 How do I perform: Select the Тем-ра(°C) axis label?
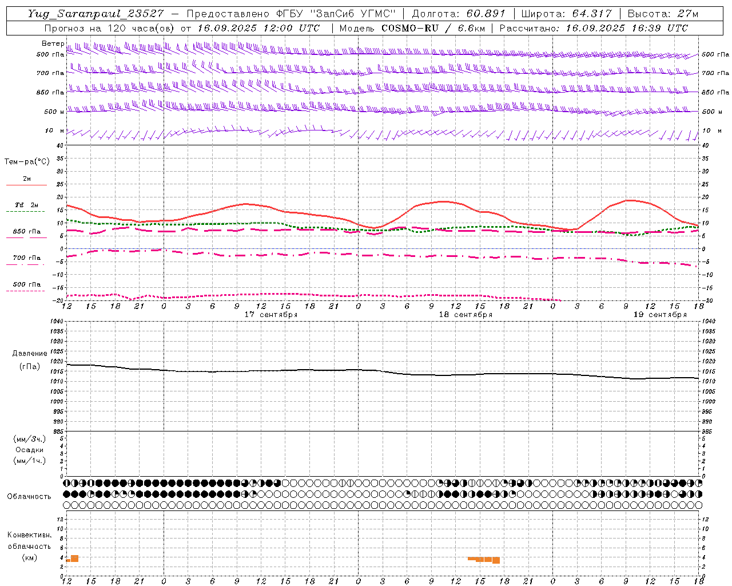27,162
